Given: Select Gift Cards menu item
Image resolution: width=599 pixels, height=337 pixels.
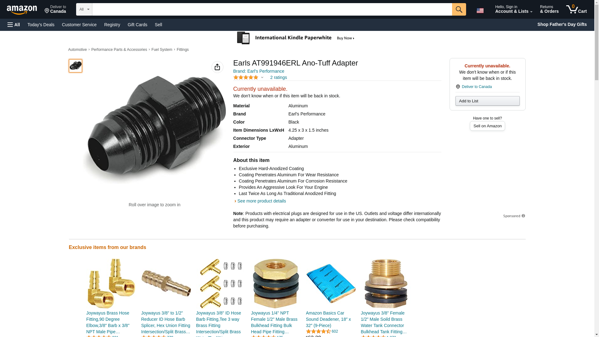Looking at the screenshot, I should (137, 25).
